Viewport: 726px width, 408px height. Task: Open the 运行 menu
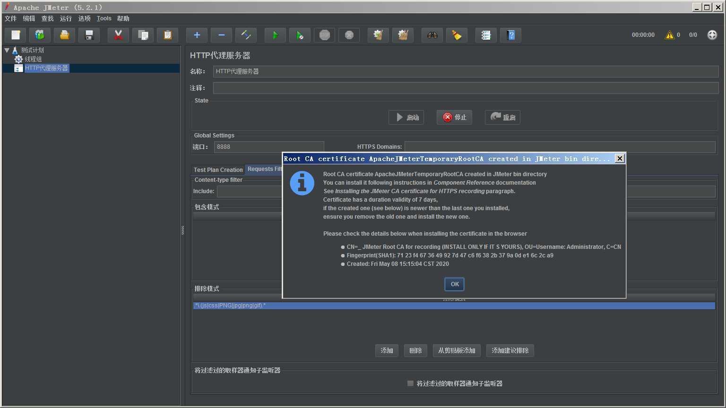pyautogui.click(x=66, y=18)
